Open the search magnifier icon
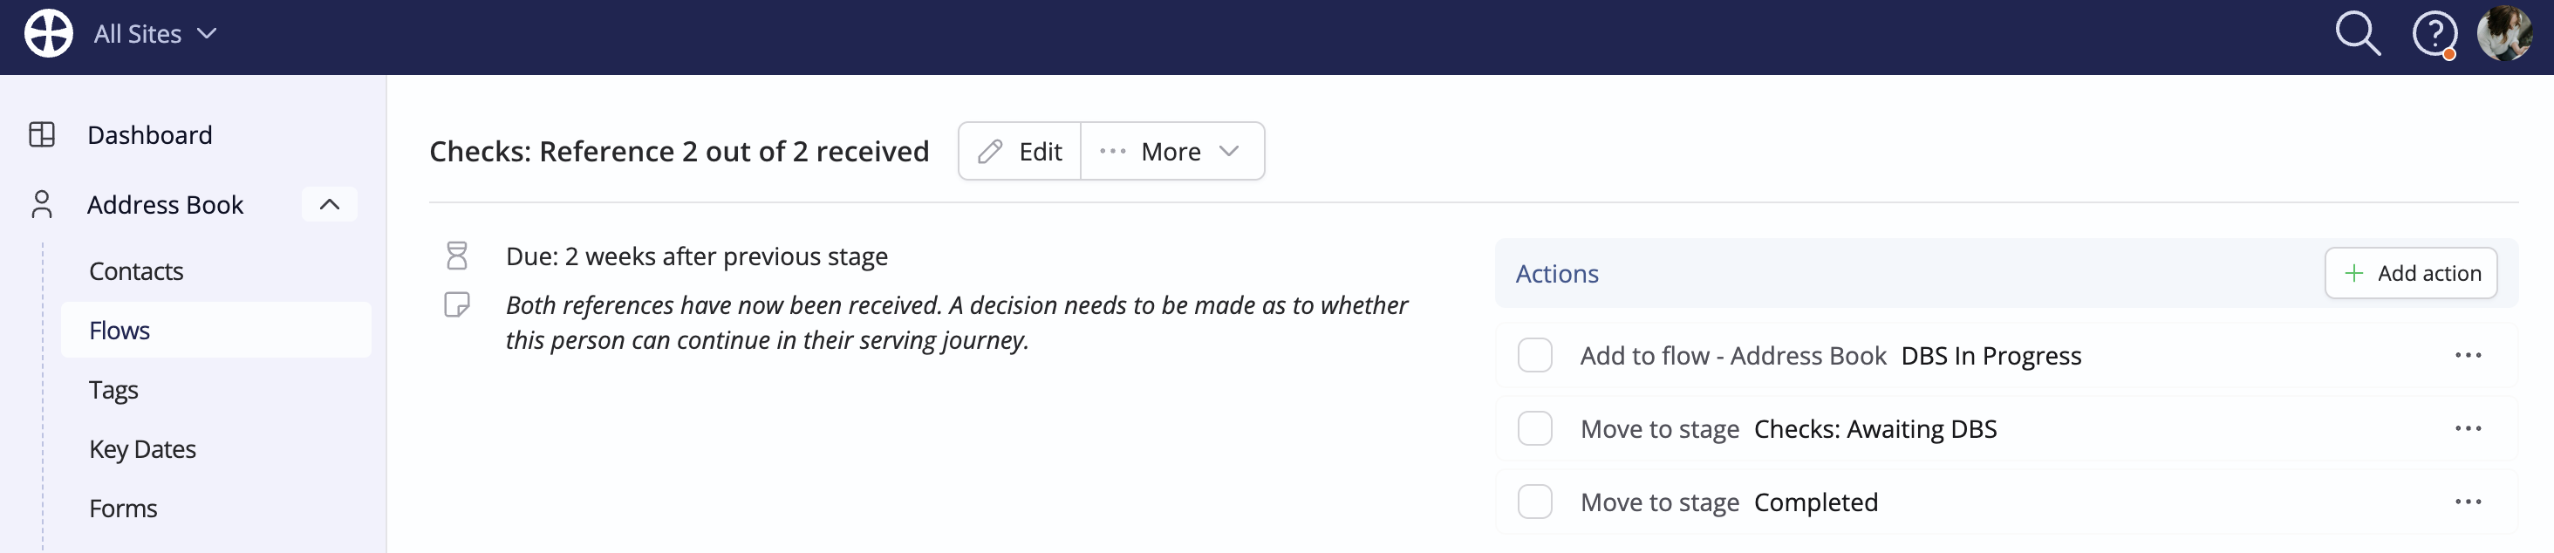This screenshot has height=553, width=2554. [2358, 34]
